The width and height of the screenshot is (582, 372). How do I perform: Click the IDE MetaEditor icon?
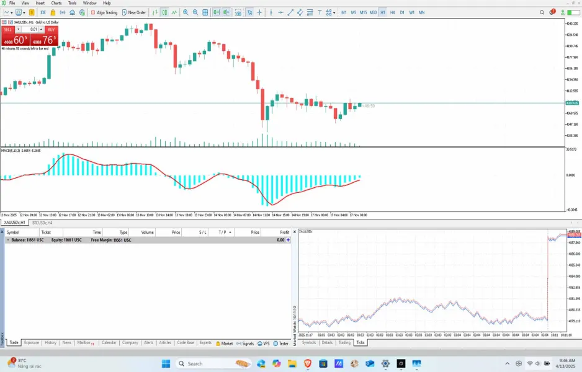43,12
